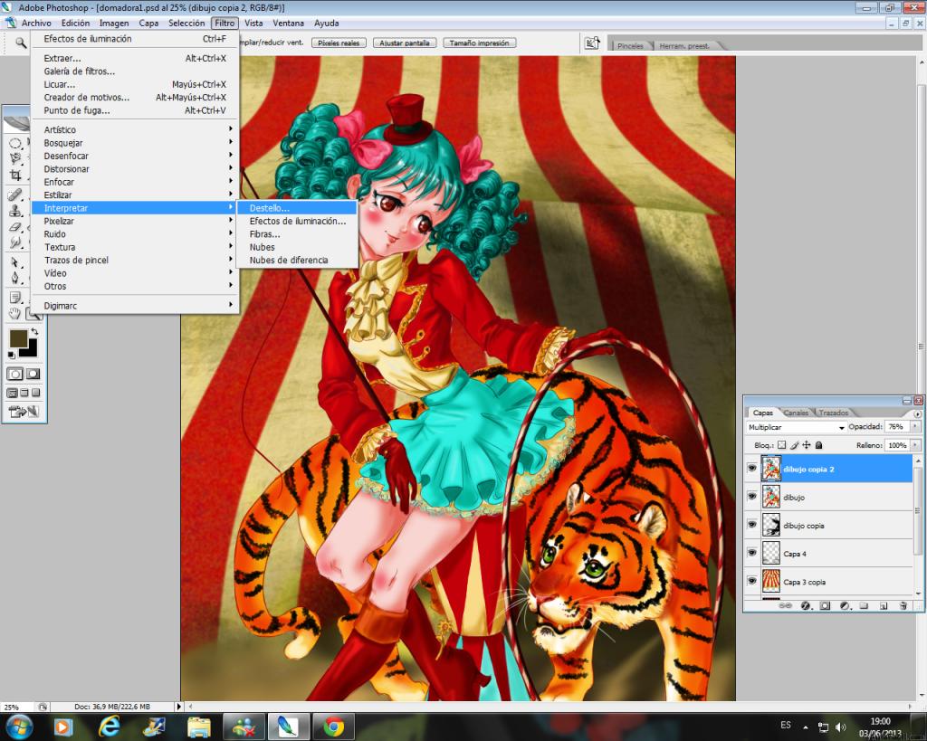Switch to the Trazados tab
This screenshot has width=927, height=741.
pyautogui.click(x=834, y=413)
